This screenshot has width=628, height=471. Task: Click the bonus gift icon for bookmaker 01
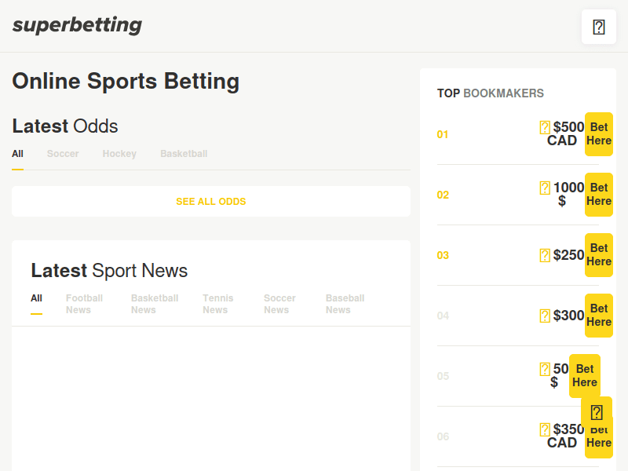click(545, 126)
